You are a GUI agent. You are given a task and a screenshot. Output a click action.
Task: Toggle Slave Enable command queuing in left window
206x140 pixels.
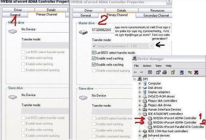click(23, 136)
